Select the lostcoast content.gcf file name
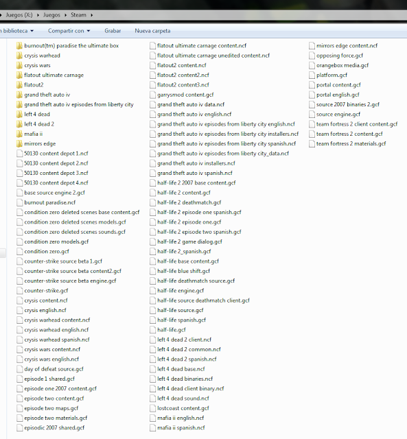407x439 pixels. (183, 408)
